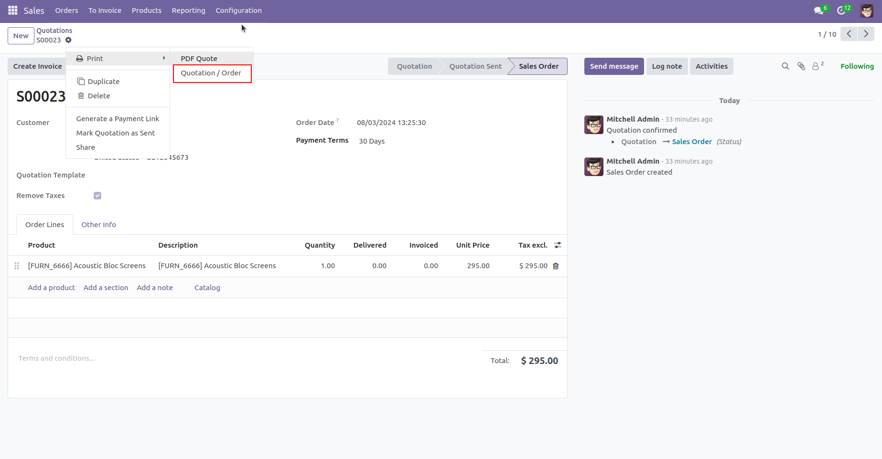Click the Terms and conditions field
Image resolution: width=882 pixels, height=459 pixels.
coord(56,358)
